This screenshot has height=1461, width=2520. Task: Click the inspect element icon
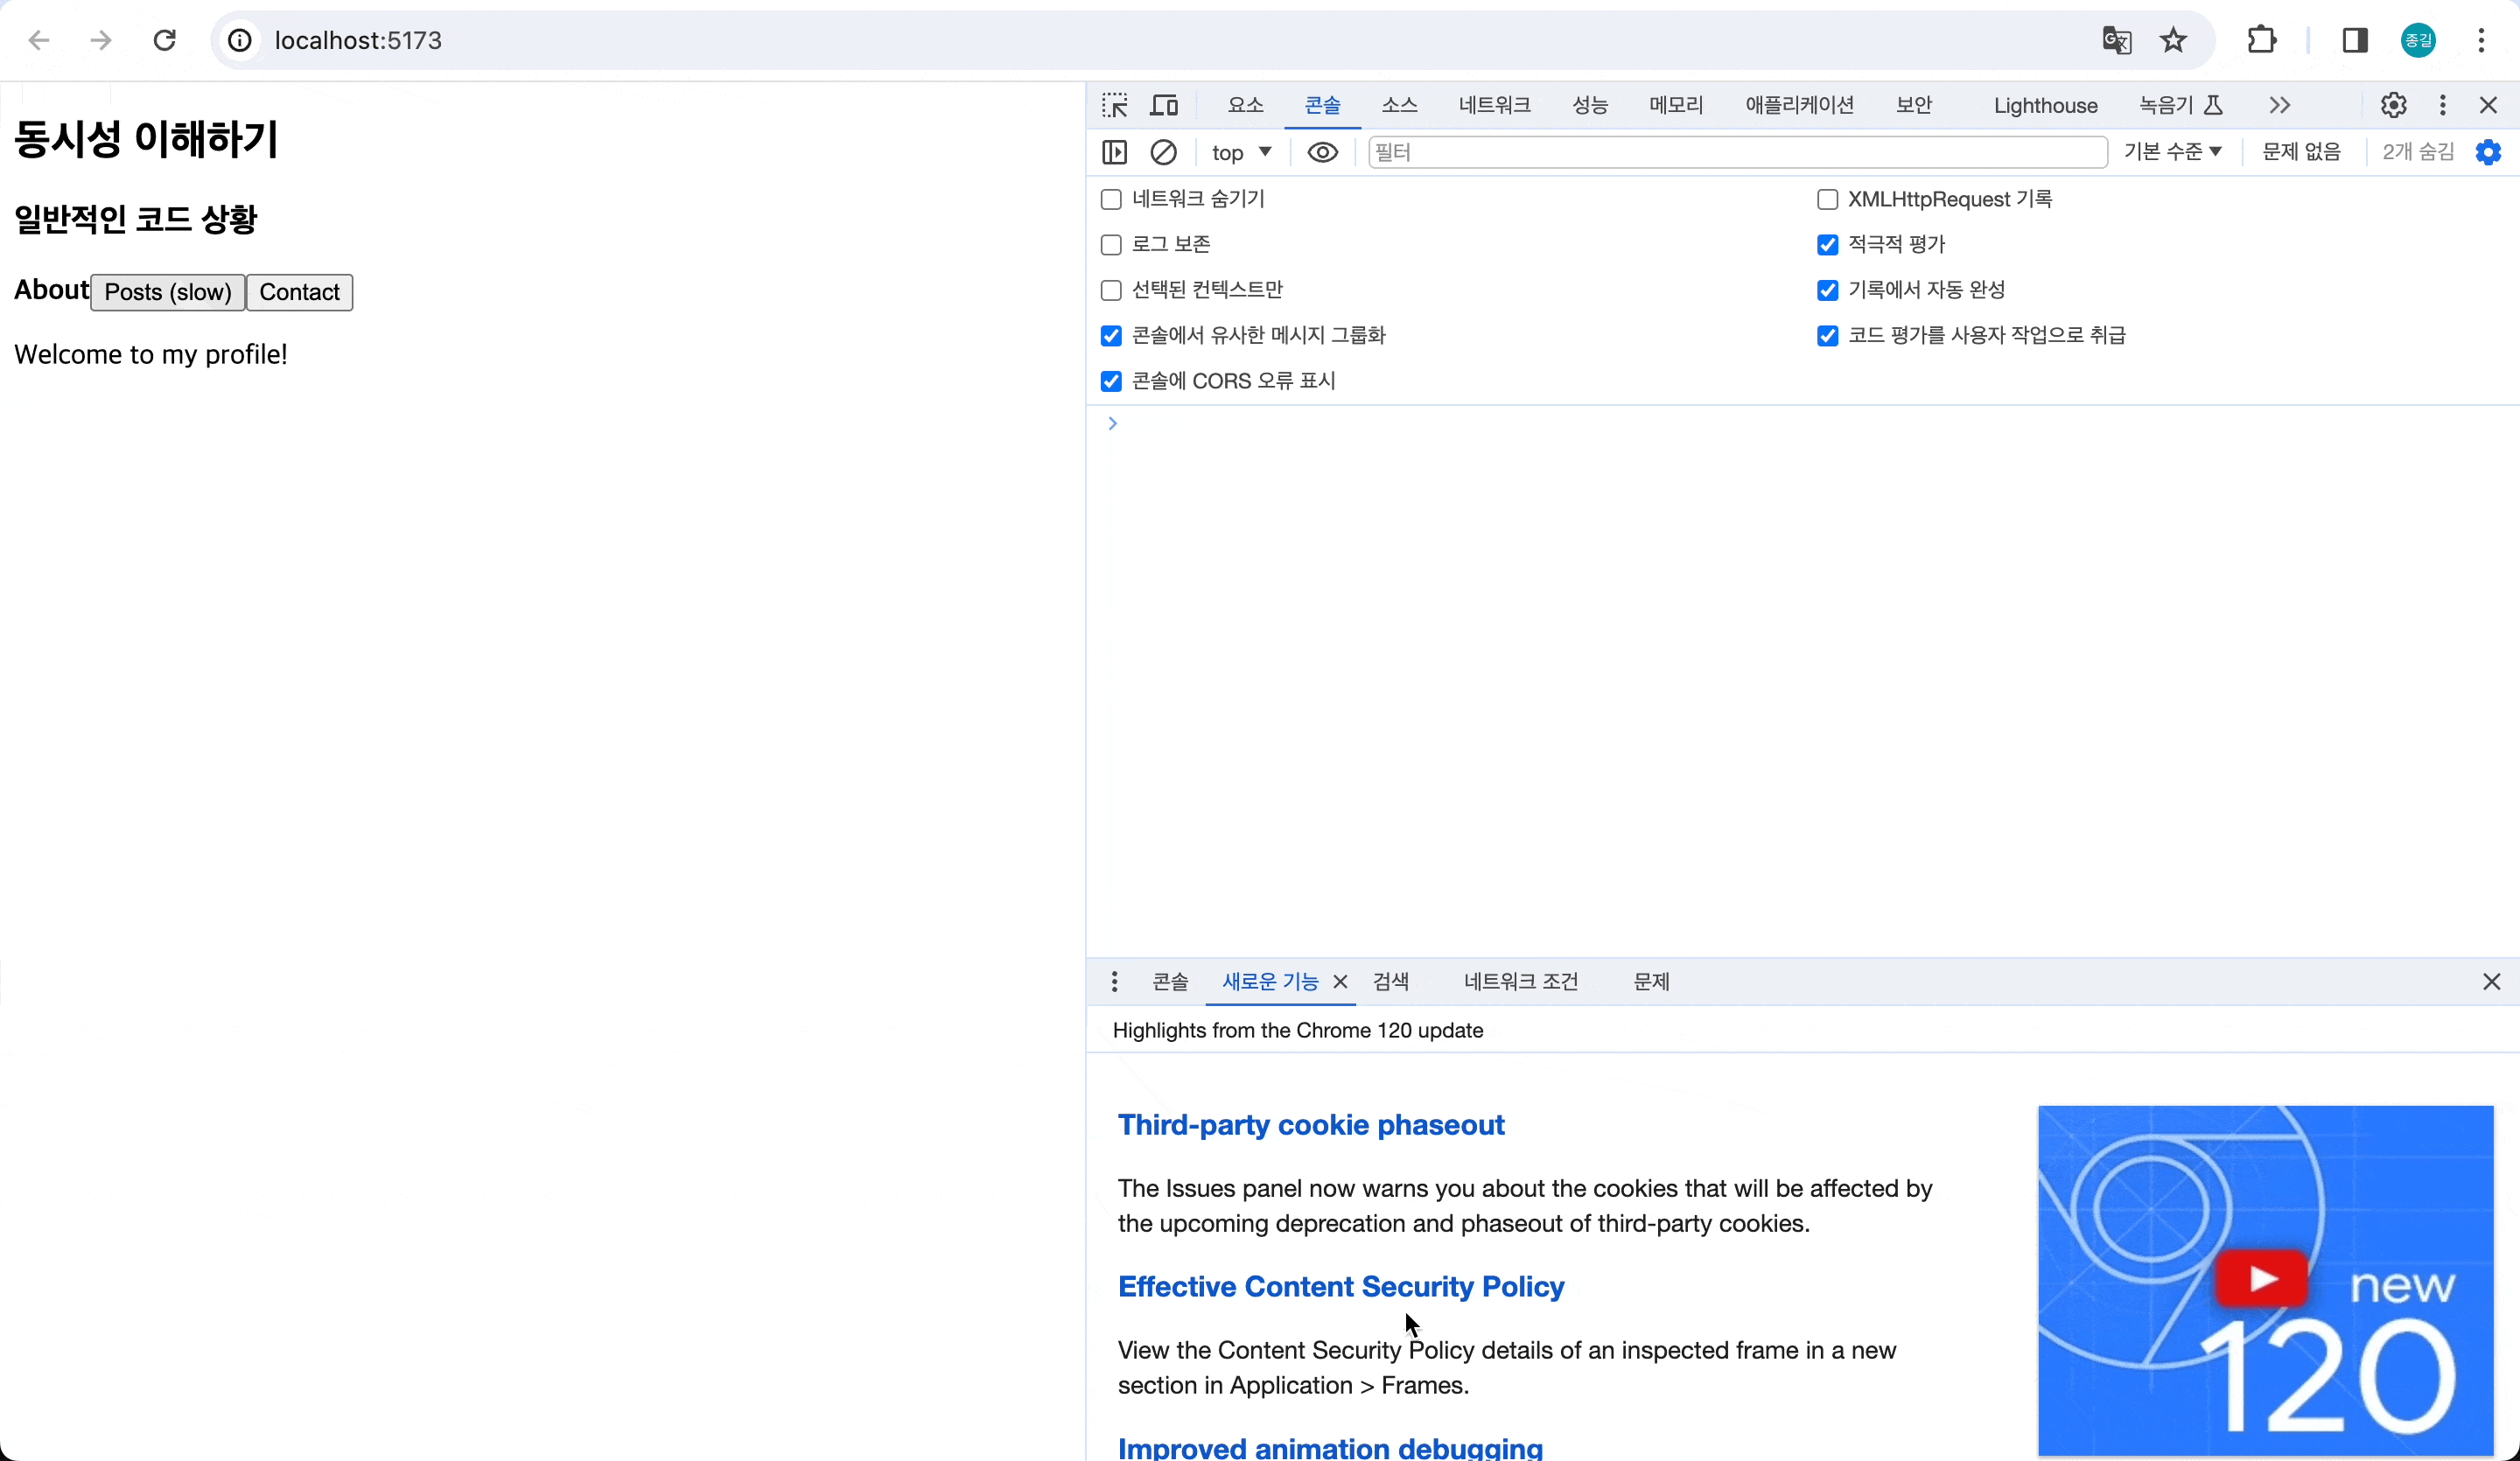pyautogui.click(x=1115, y=104)
